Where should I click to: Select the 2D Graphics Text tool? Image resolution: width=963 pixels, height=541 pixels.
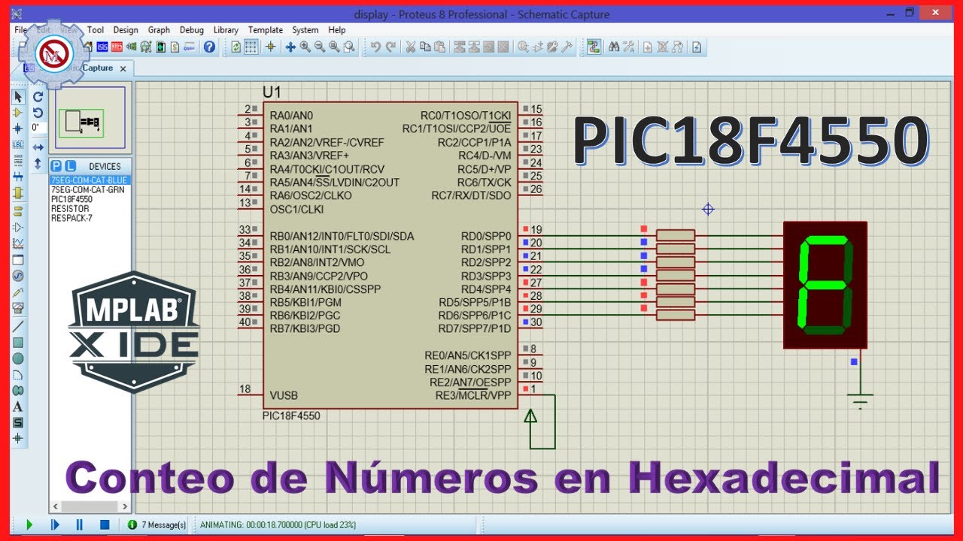[x=18, y=407]
